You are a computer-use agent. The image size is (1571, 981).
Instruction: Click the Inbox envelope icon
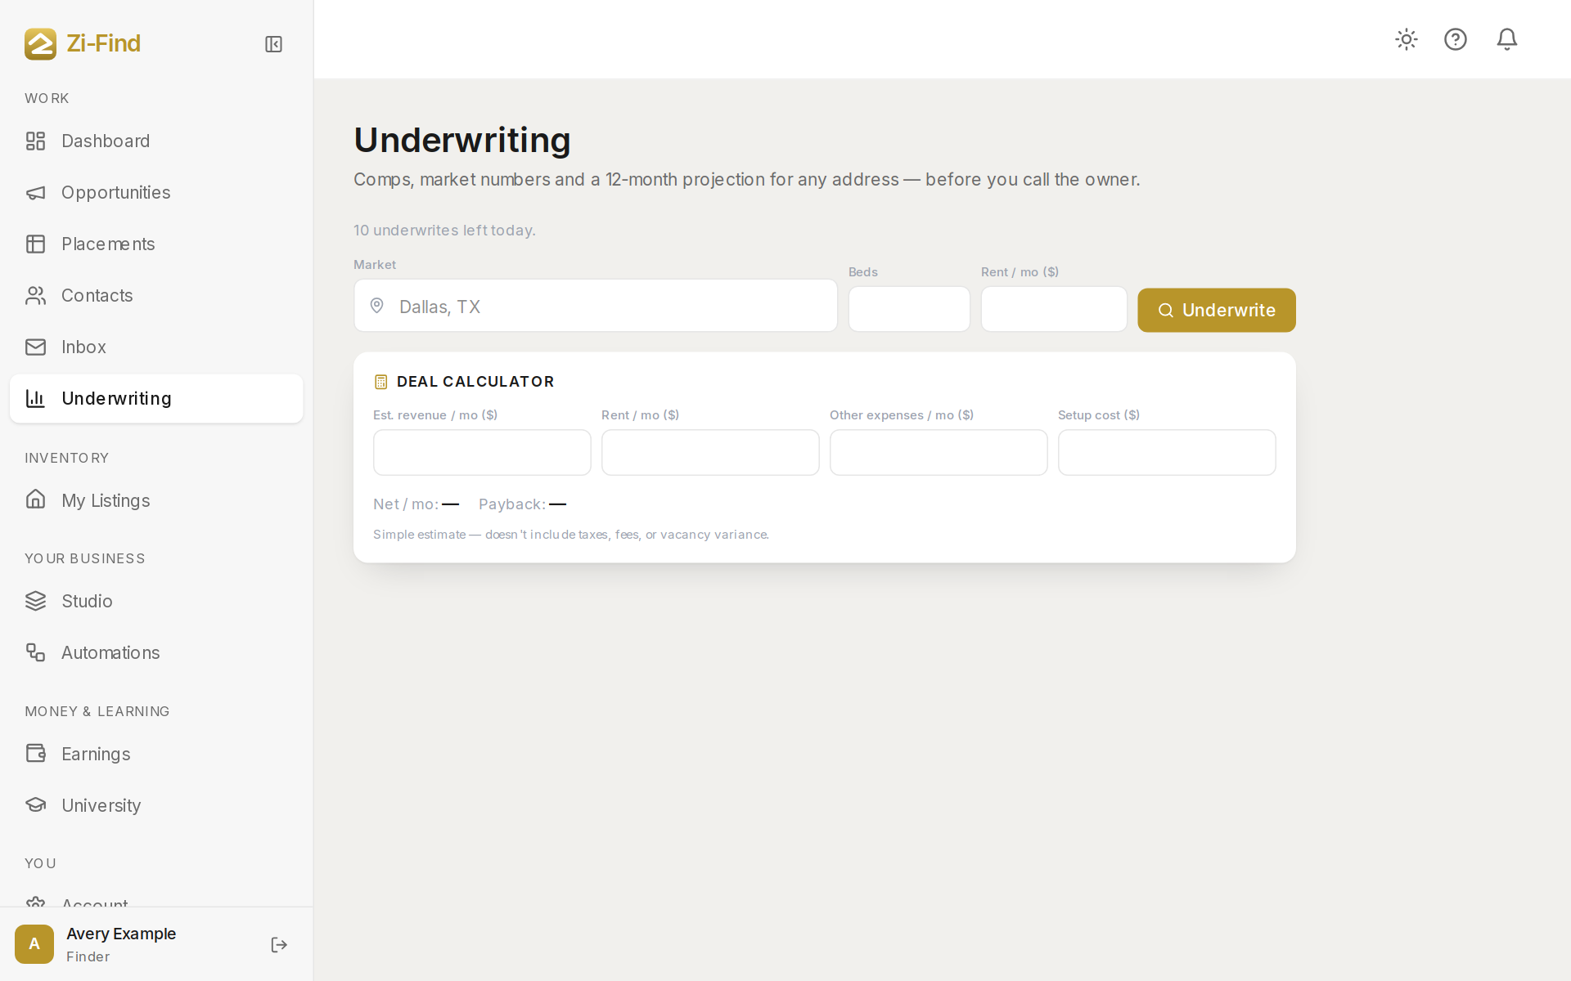click(x=35, y=347)
